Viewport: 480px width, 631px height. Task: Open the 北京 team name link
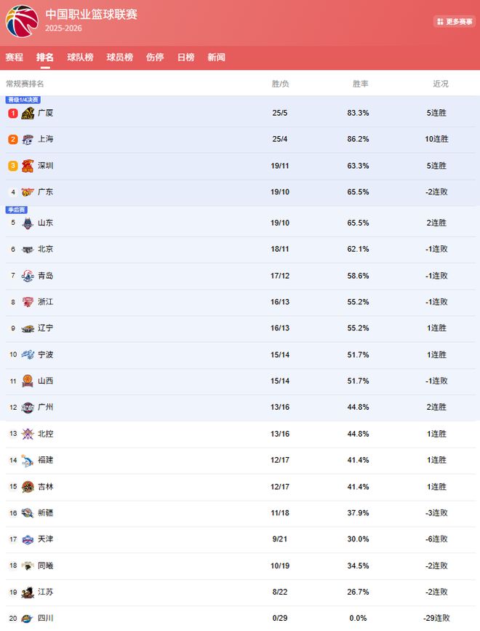(45, 249)
